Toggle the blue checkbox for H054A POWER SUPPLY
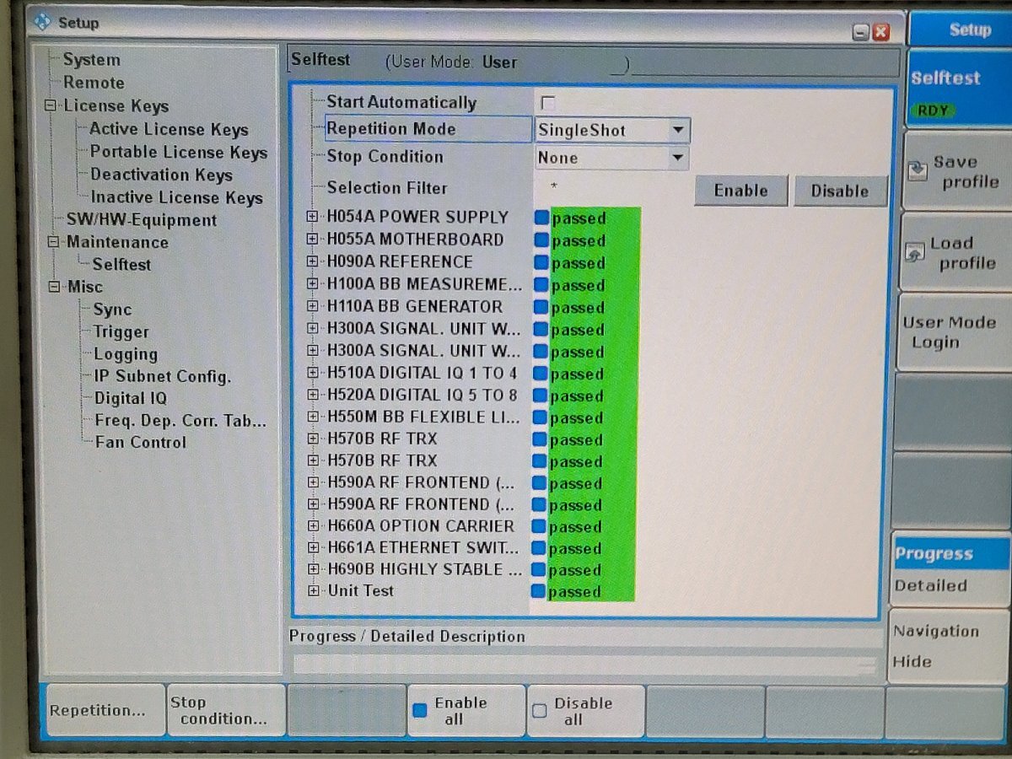Image resolution: width=1012 pixels, height=759 pixels. pyautogui.click(x=541, y=218)
